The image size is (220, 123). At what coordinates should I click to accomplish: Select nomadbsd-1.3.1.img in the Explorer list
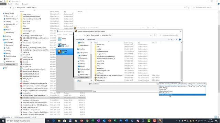pos(29,98)
